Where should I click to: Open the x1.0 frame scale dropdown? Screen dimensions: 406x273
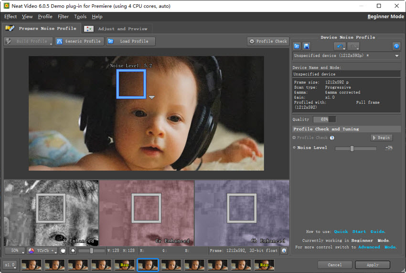[x=10, y=265]
